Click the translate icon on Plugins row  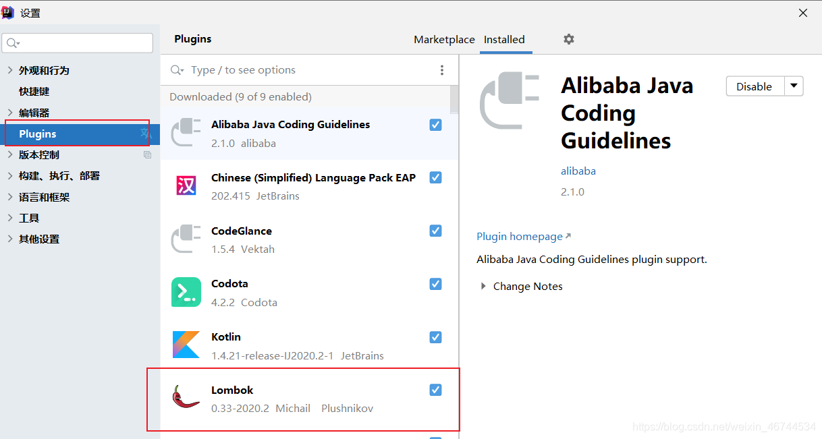click(145, 134)
